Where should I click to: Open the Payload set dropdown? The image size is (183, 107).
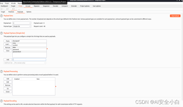pyautogui.click(x=22, y=23)
